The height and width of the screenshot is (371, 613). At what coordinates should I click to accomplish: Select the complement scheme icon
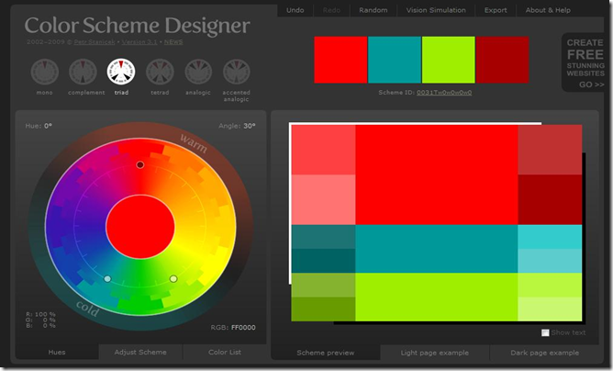pos(83,72)
